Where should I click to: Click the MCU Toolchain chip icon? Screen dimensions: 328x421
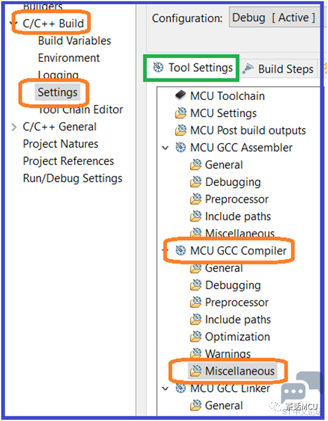click(x=180, y=95)
